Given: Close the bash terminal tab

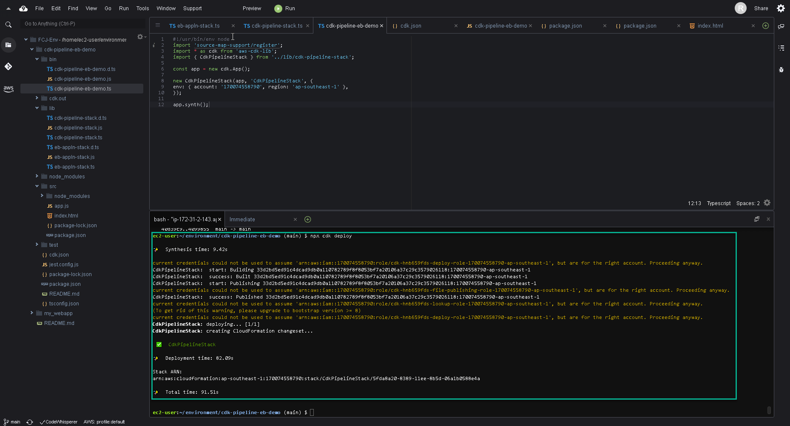Looking at the screenshot, I should click(x=220, y=220).
